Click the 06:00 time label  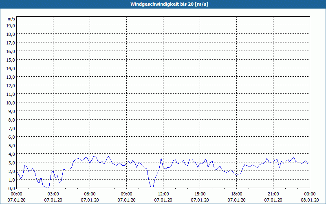(90, 194)
